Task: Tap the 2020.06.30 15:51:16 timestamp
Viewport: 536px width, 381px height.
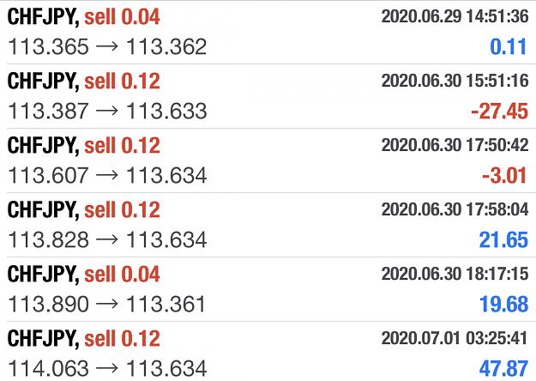Action: click(455, 81)
